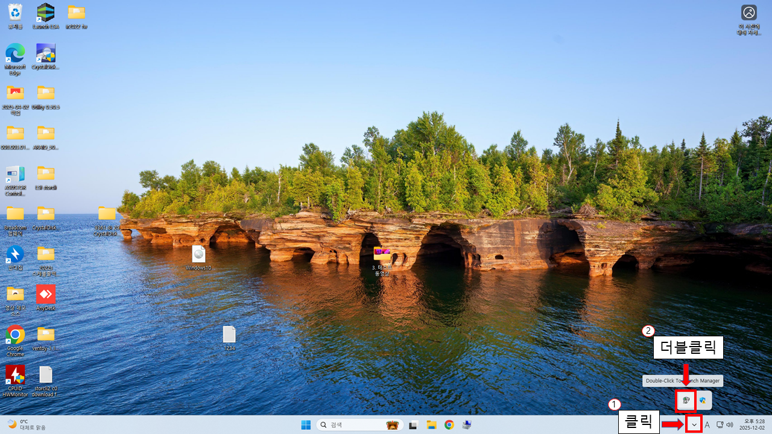
Task: Expand the hidden icons chevron in taskbar
Action: click(694, 425)
